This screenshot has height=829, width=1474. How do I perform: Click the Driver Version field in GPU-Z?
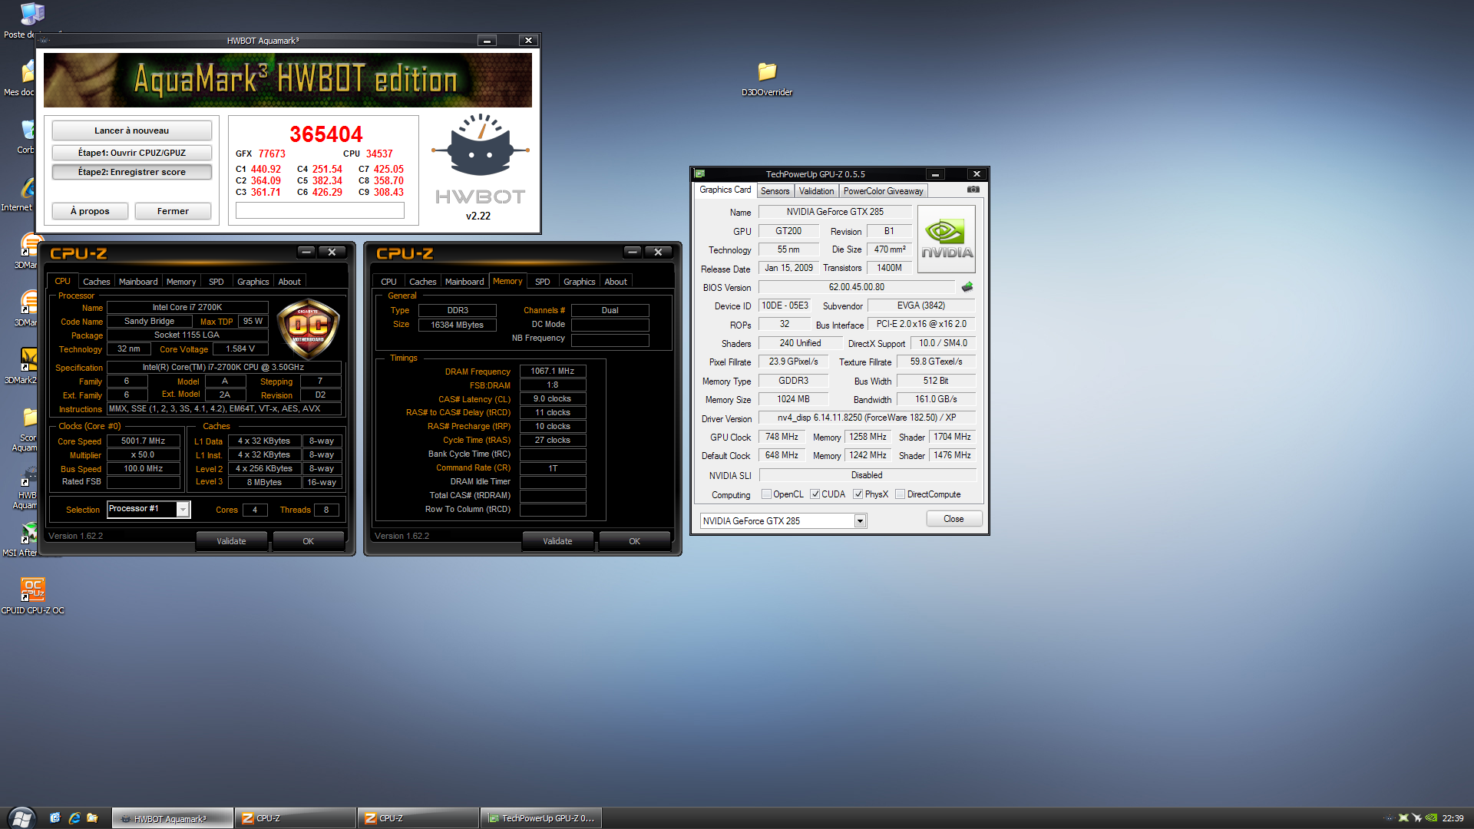pyautogui.click(x=867, y=418)
